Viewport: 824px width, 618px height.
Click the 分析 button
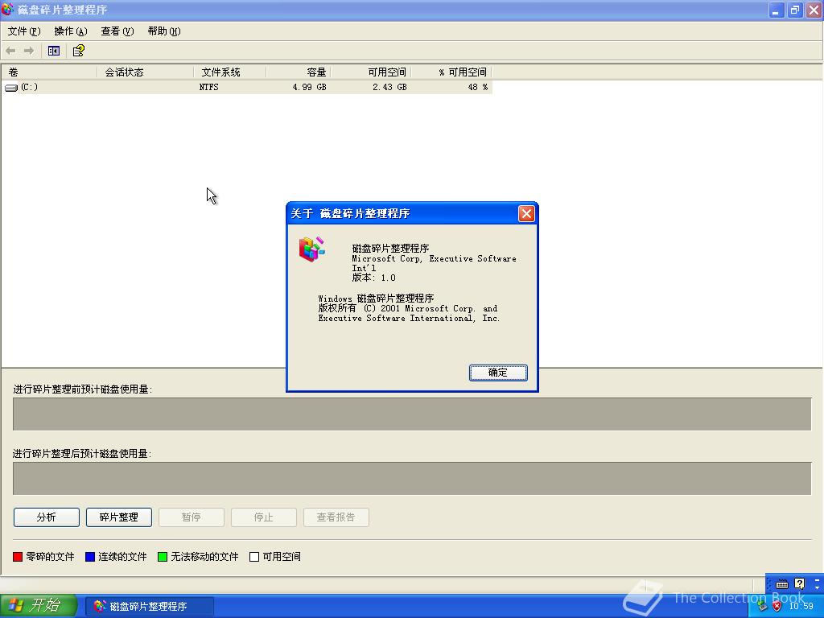click(x=46, y=517)
